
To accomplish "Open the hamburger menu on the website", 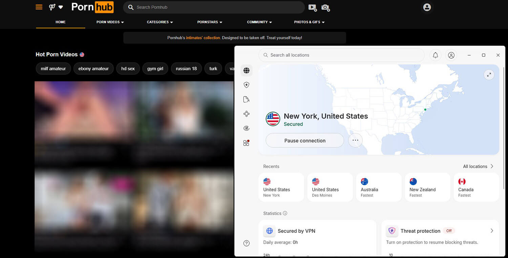I will [39, 7].
